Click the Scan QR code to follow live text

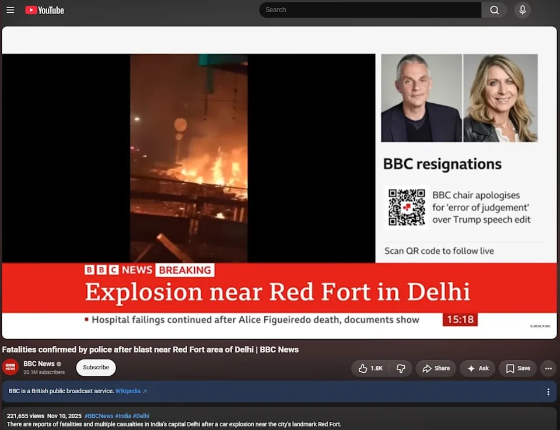click(x=439, y=251)
